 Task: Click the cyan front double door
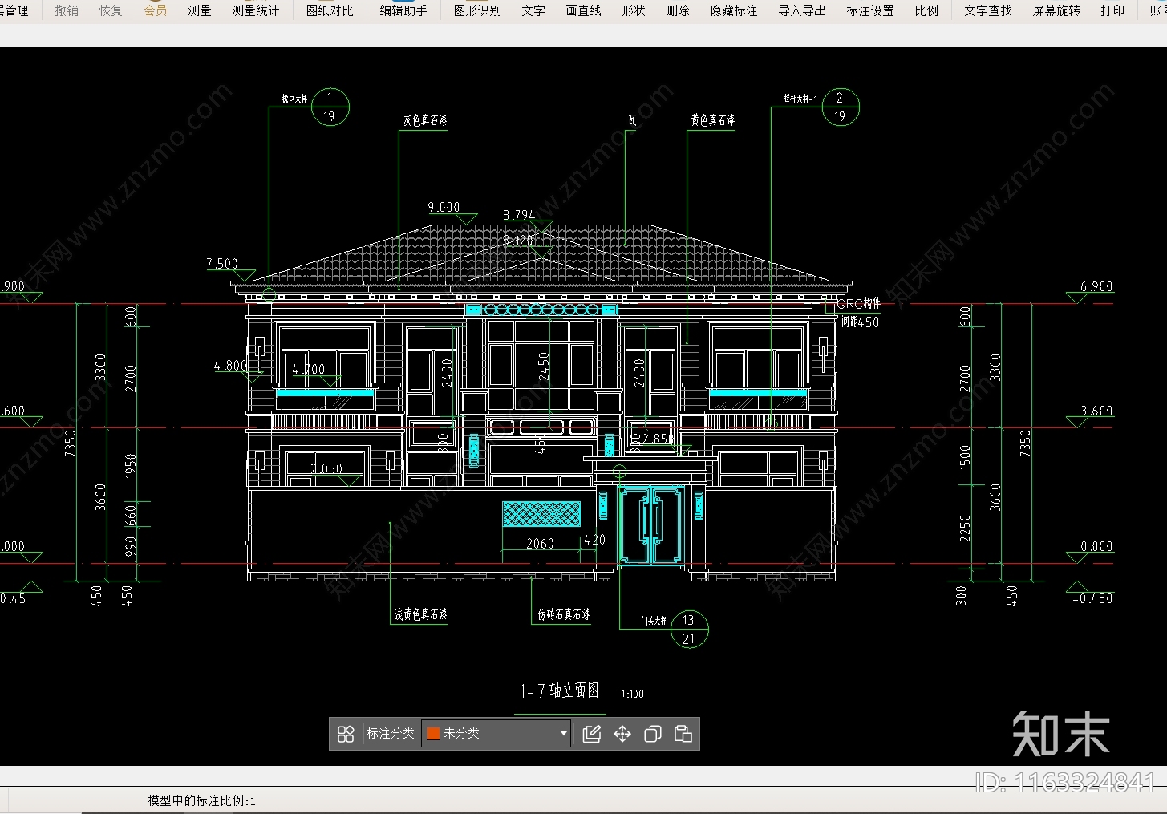pyautogui.click(x=650, y=524)
